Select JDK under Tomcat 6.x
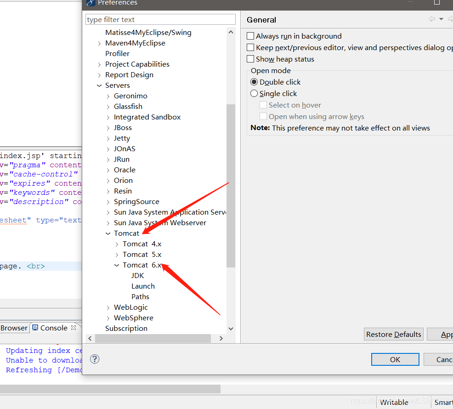Viewport: 453px width, 409px height. click(x=137, y=275)
